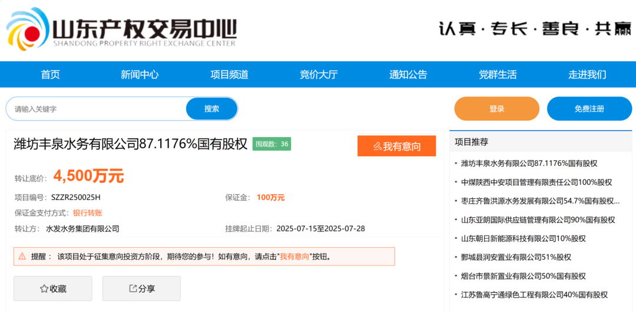Click the orange 登录 button

point(497,109)
